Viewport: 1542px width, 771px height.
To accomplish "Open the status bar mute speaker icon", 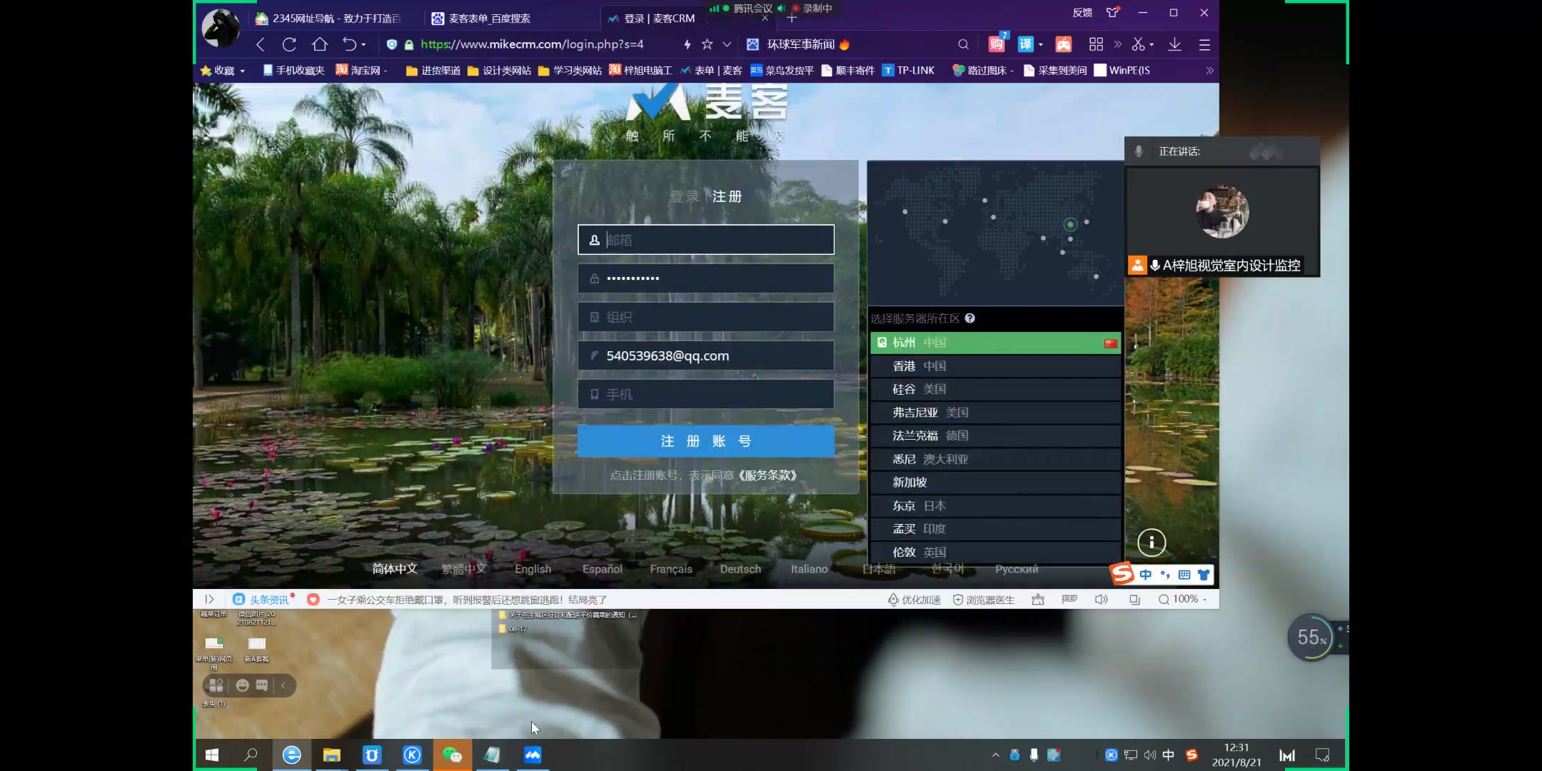I will point(1102,600).
